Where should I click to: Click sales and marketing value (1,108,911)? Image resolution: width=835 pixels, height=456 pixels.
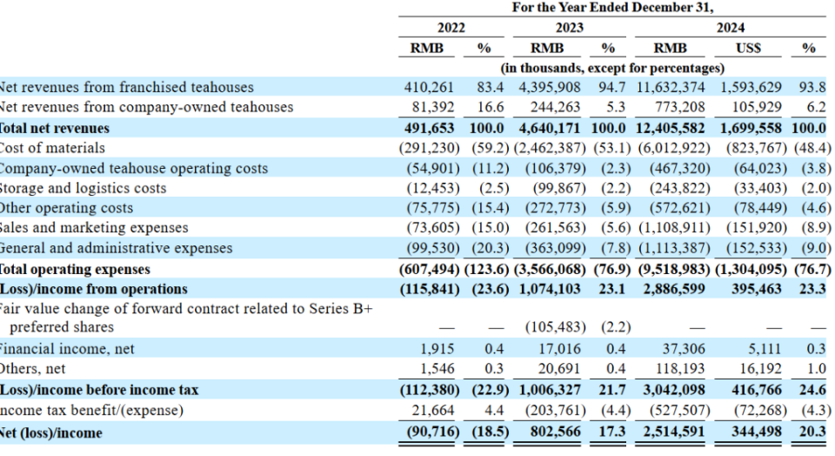pos(674,227)
